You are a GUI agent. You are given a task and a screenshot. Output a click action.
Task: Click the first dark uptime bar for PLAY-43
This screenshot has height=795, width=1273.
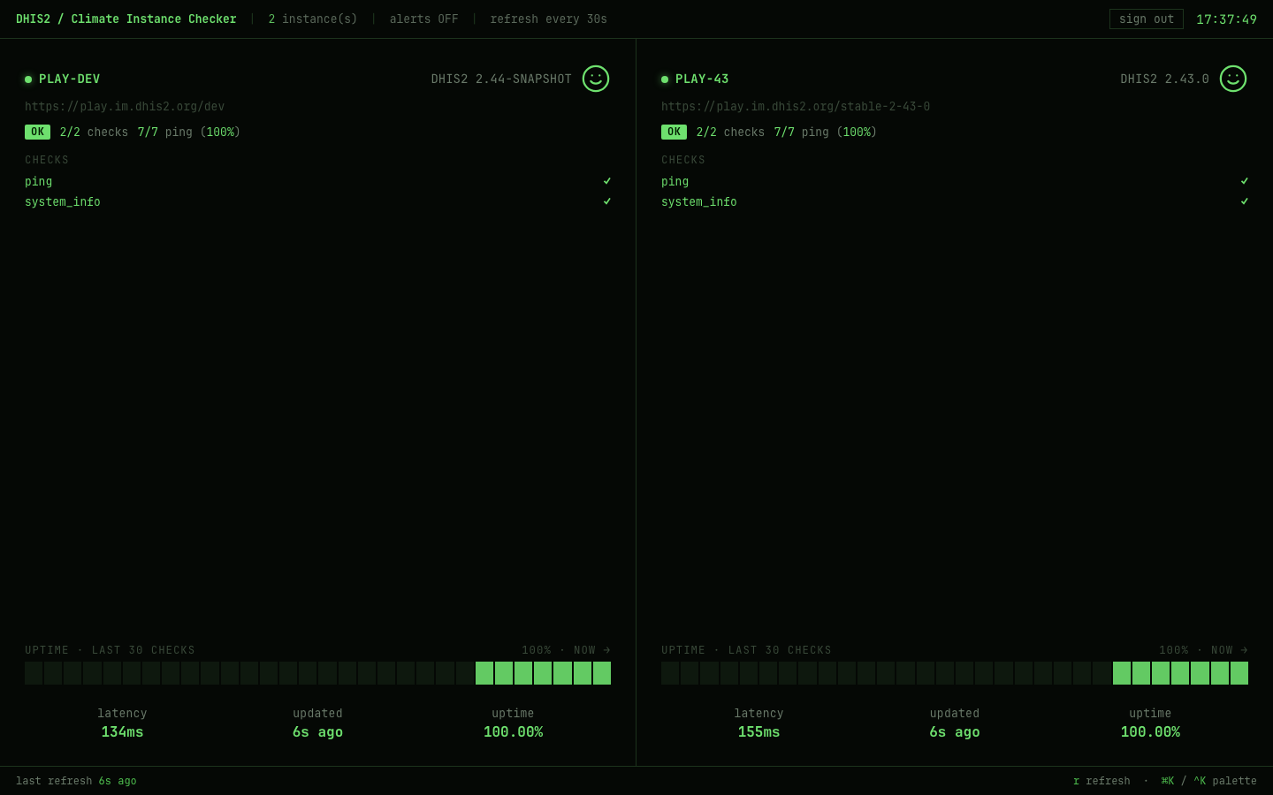670,673
